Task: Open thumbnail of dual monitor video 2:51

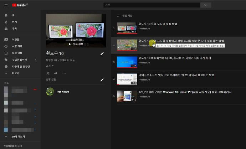Action: click(127, 28)
